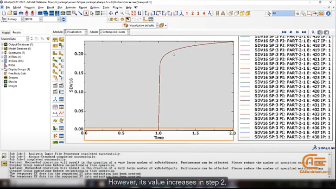Switch to the Results tab
336x189 pixels.
[17, 32]
